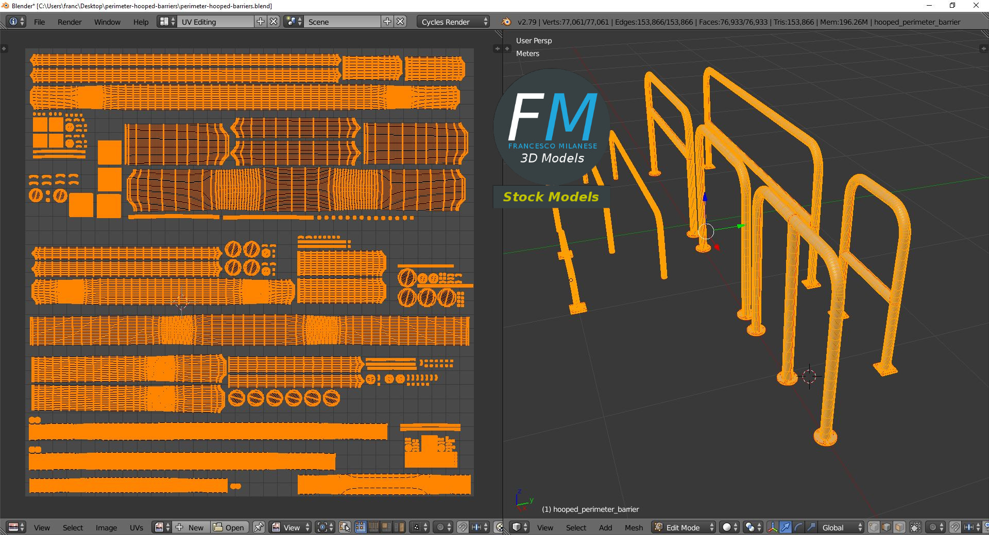The width and height of the screenshot is (989, 535).
Task: Expand 3D viewport properties region plus
Action: (x=983, y=48)
